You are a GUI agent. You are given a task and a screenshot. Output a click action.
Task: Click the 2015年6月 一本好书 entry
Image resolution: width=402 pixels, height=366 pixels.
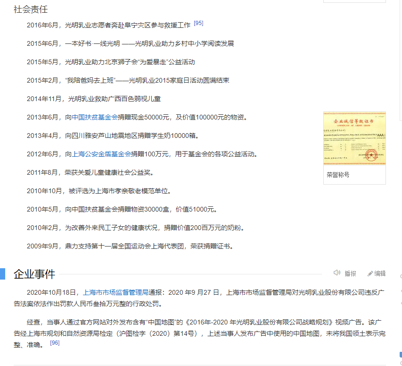[130, 43]
